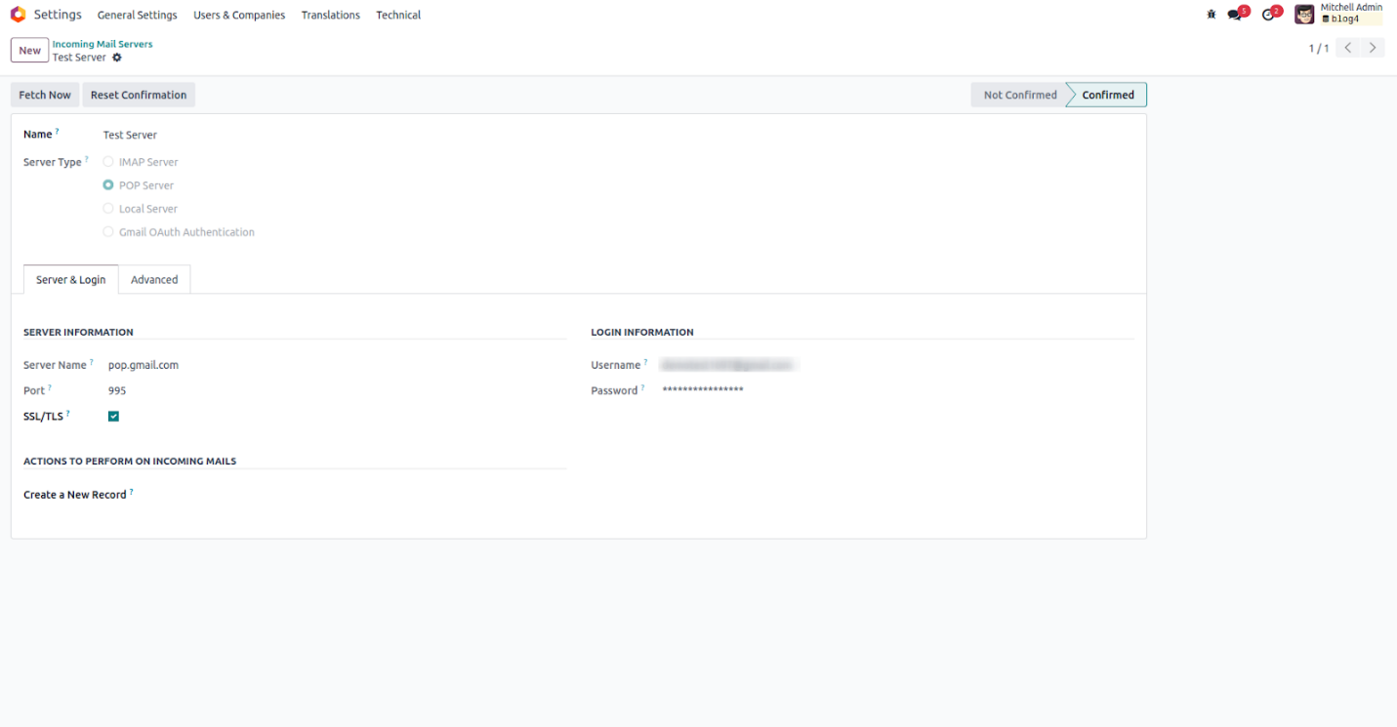Click the SERVER INFORMATION section heading
1397x727 pixels.
coord(78,332)
